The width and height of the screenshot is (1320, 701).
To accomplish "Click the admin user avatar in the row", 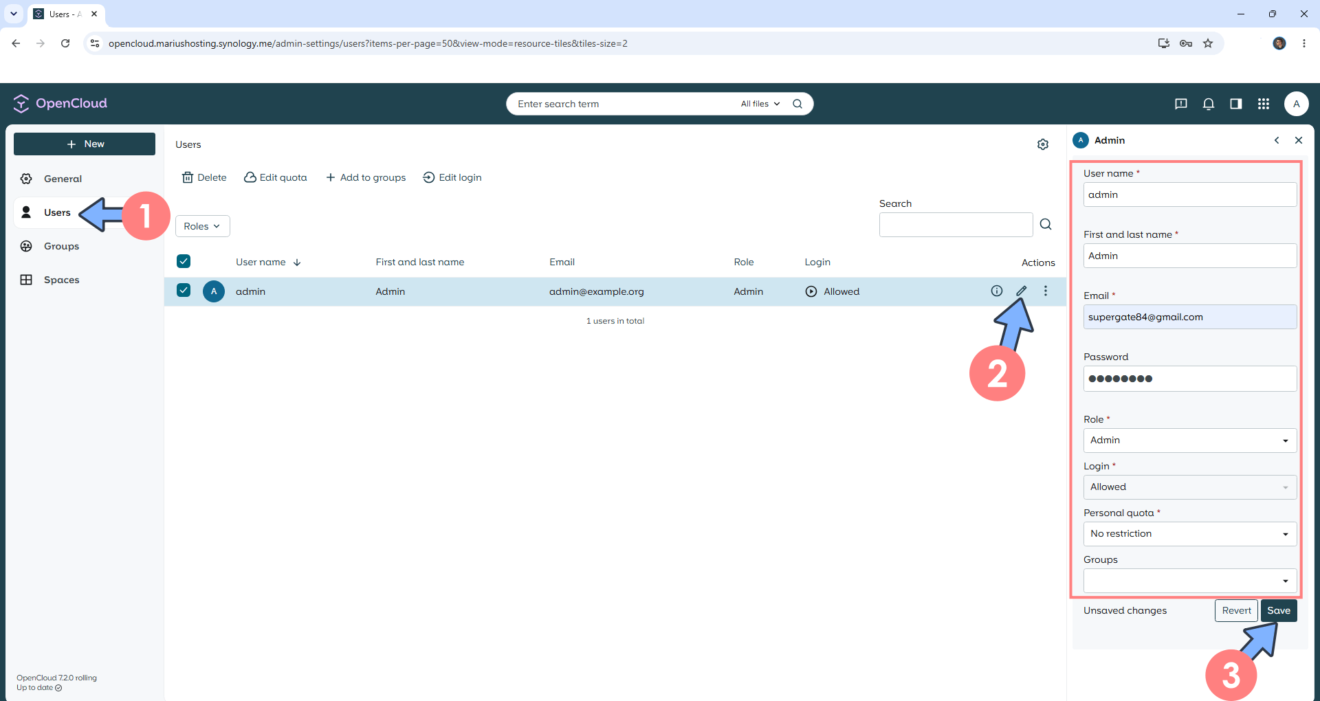I will (x=214, y=291).
